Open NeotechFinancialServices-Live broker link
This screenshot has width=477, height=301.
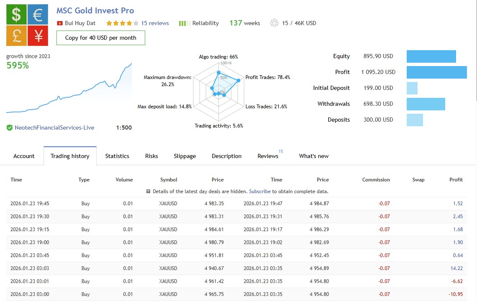coord(54,128)
